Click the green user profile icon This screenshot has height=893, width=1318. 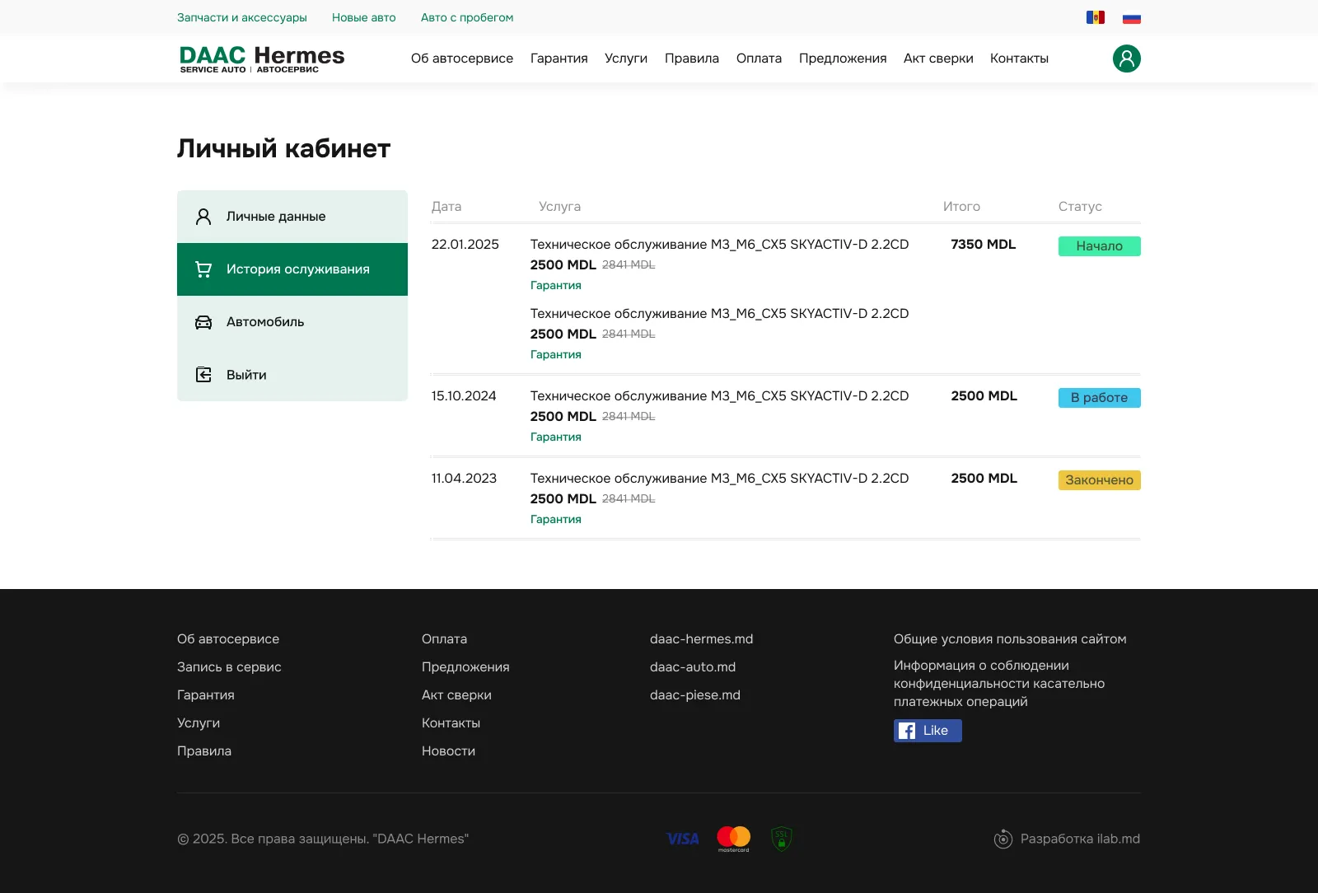(x=1126, y=58)
